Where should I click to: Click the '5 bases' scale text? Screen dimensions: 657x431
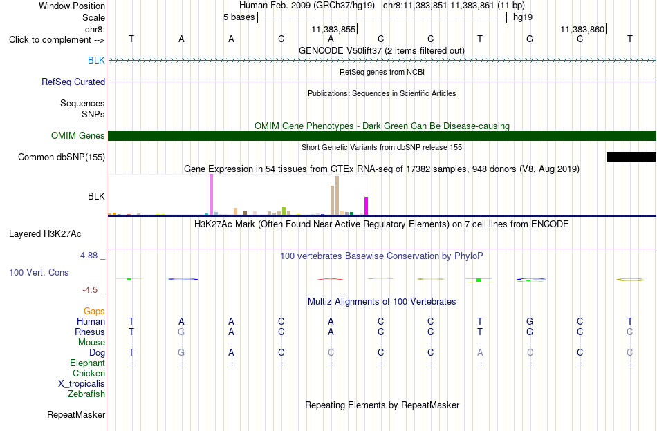coord(239,17)
